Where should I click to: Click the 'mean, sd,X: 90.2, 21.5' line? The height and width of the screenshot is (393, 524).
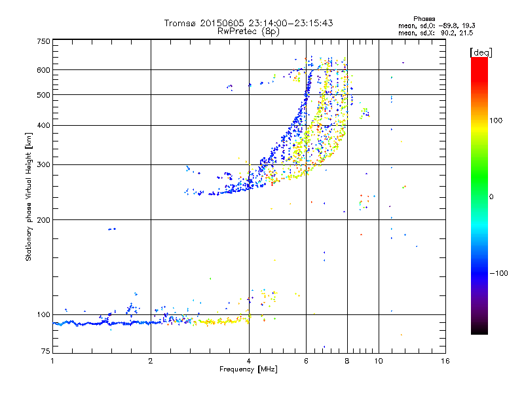(x=436, y=33)
